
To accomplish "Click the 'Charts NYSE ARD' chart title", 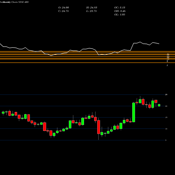I will pos(20,2).
